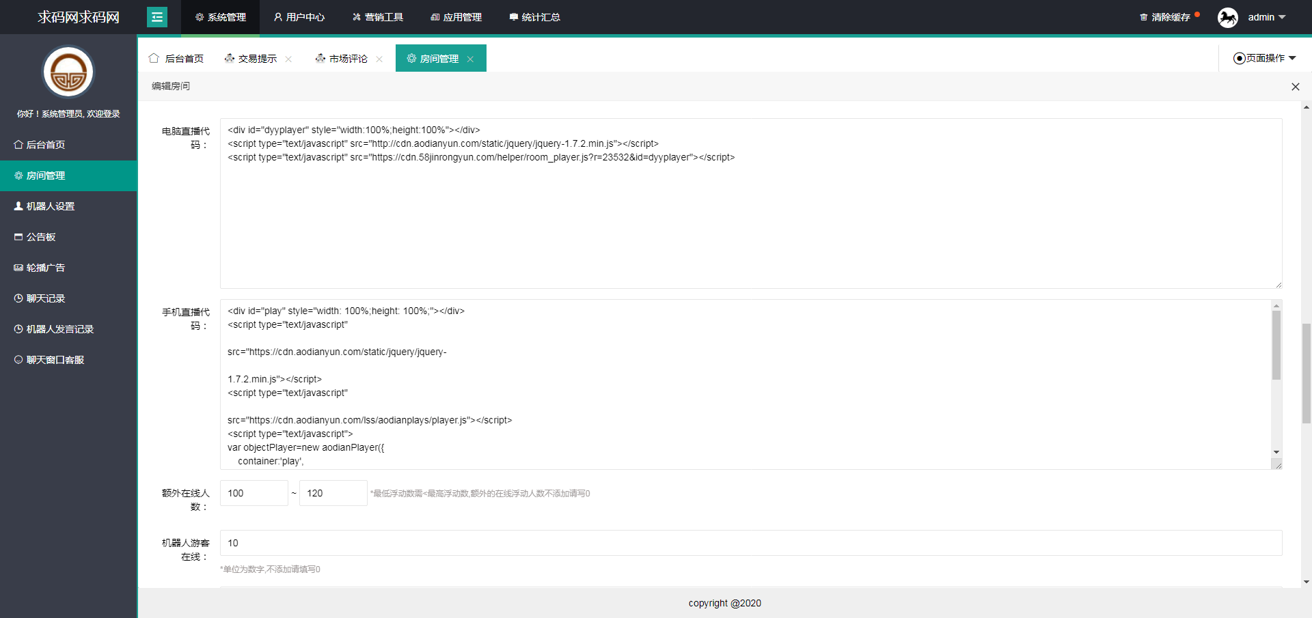Open the admin user dropdown
The height and width of the screenshot is (618, 1312).
(1266, 17)
